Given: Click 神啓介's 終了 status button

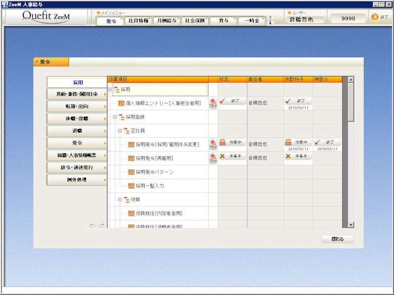Looking at the screenshot, I should coord(328,142).
